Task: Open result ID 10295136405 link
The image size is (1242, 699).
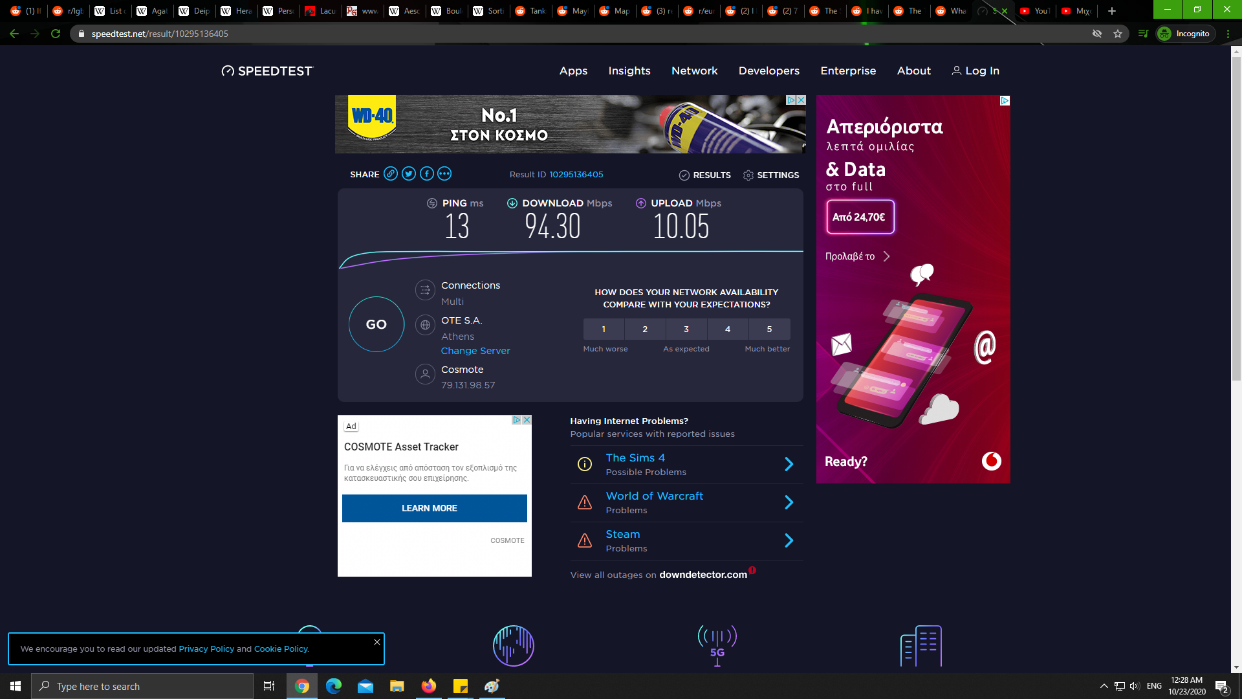Action: coord(576,175)
